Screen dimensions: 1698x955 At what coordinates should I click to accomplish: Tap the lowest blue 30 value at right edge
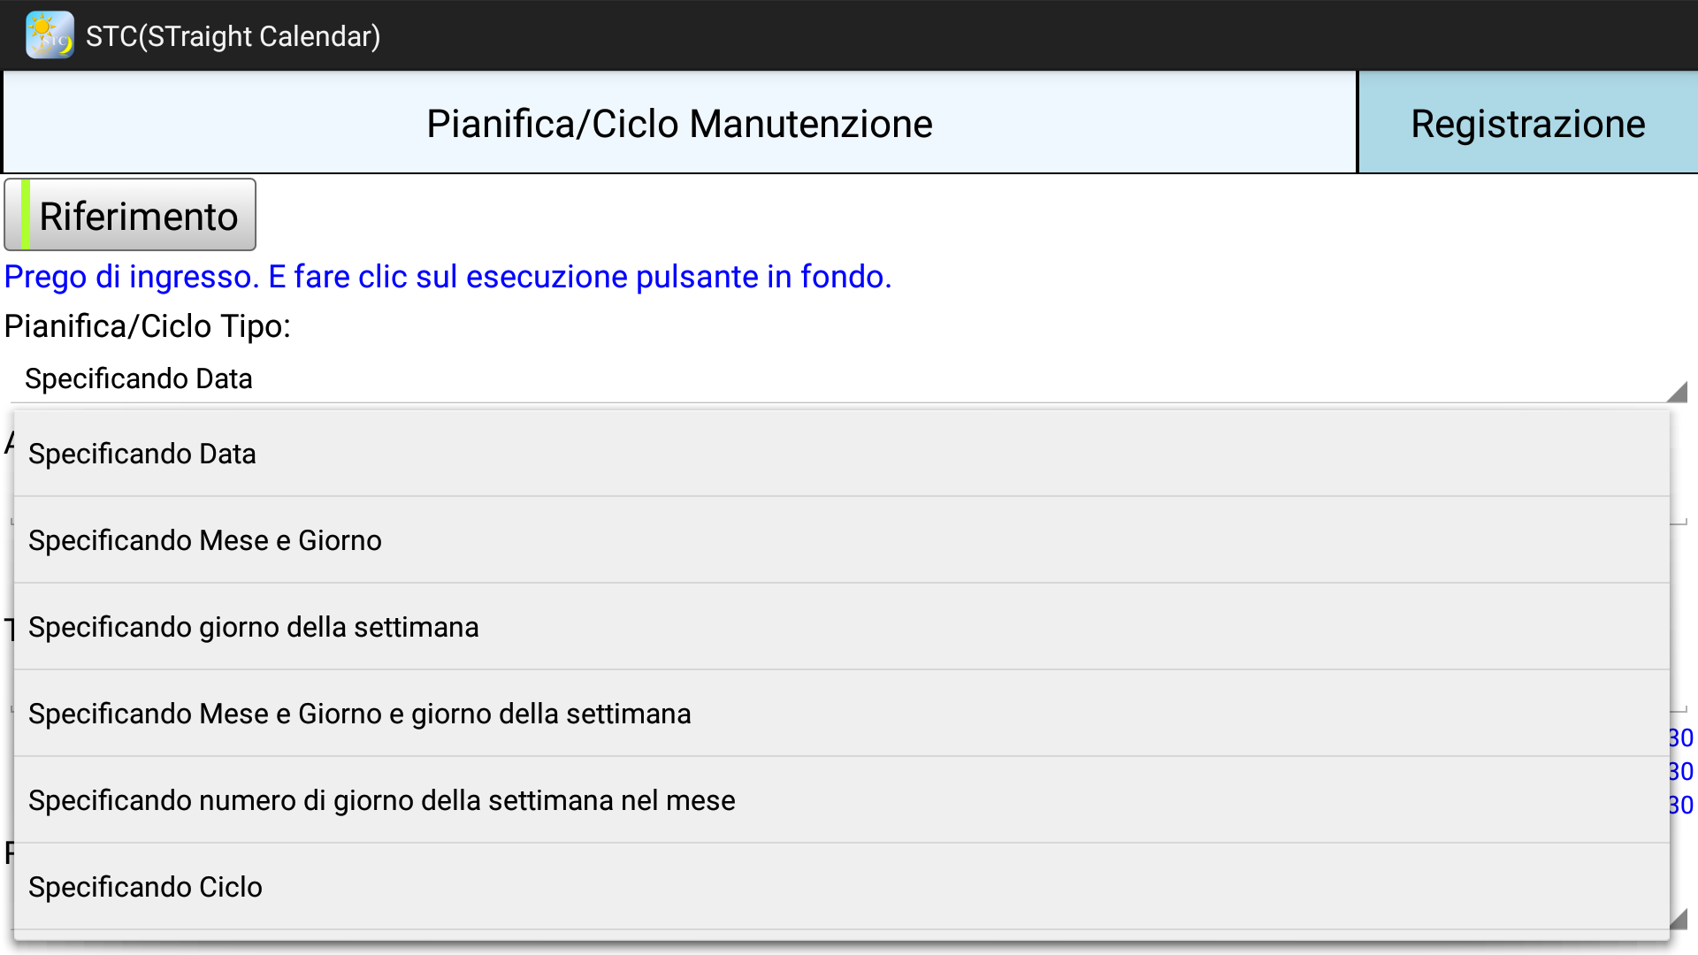click(x=1681, y=805)
